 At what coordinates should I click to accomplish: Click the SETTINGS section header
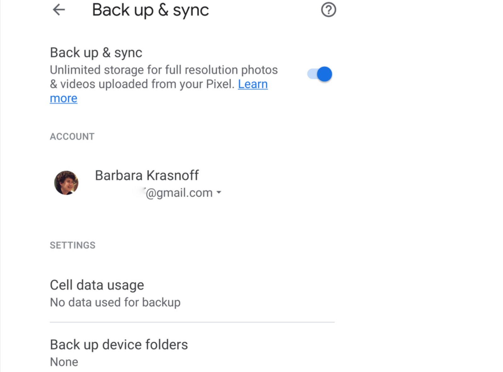pyautogui.click(x=73, y=245)
